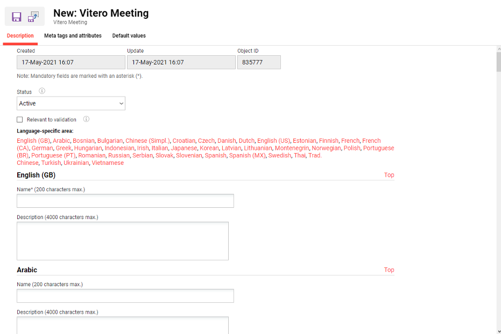501x334 pixels.
Task: Click the Save and close icon
Action: pyautogui.click(x=33, y=17)
